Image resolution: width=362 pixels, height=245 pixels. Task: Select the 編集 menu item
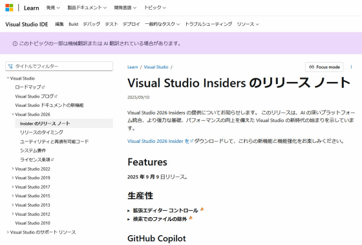coord(59,24)
